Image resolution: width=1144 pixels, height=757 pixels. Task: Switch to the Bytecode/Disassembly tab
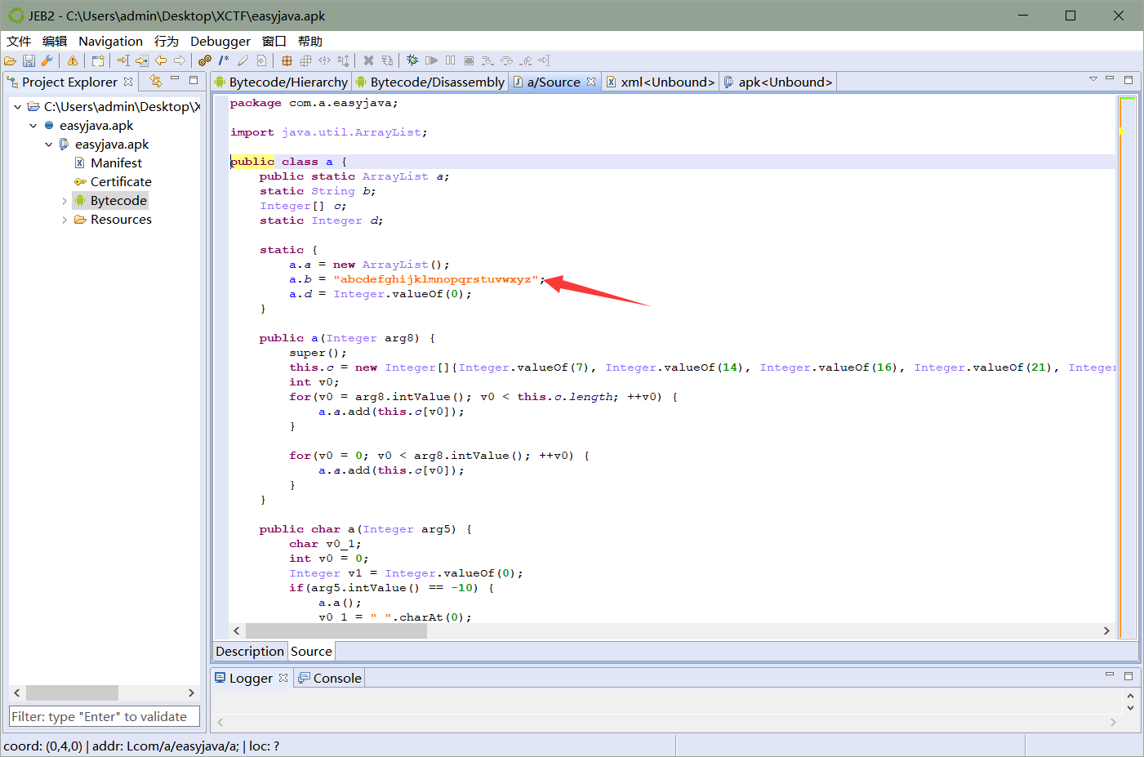pyautogui.click(x=430, y=82)
